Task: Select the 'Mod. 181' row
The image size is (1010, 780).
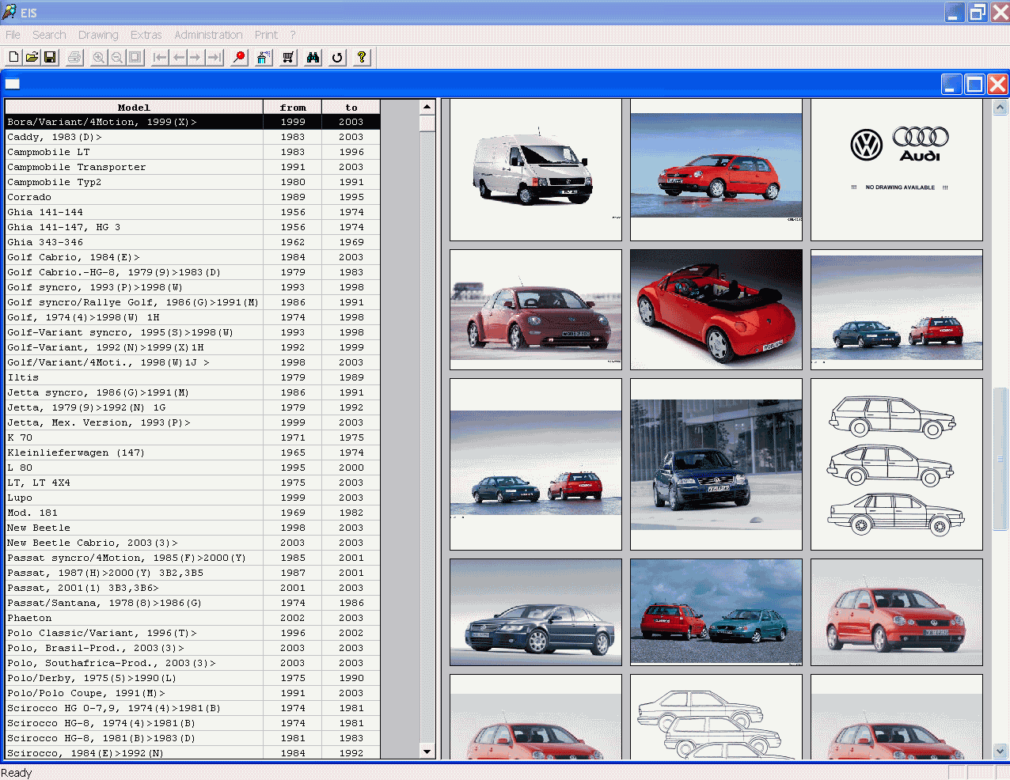Action: tap(192, 513)
